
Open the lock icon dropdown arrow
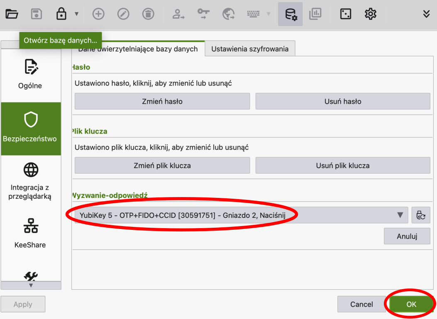tap(76, 14)
